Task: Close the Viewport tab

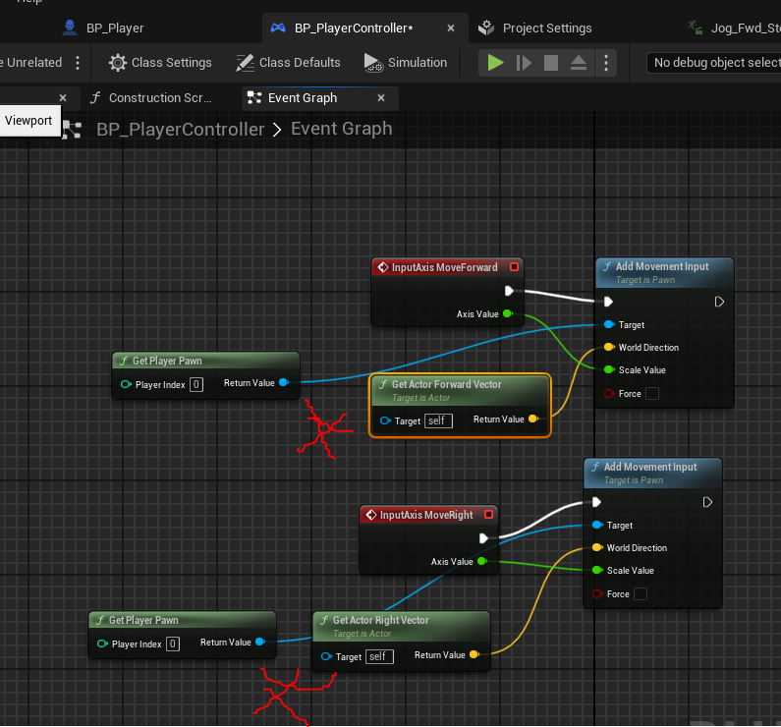Action: click(x=63, y=97)
